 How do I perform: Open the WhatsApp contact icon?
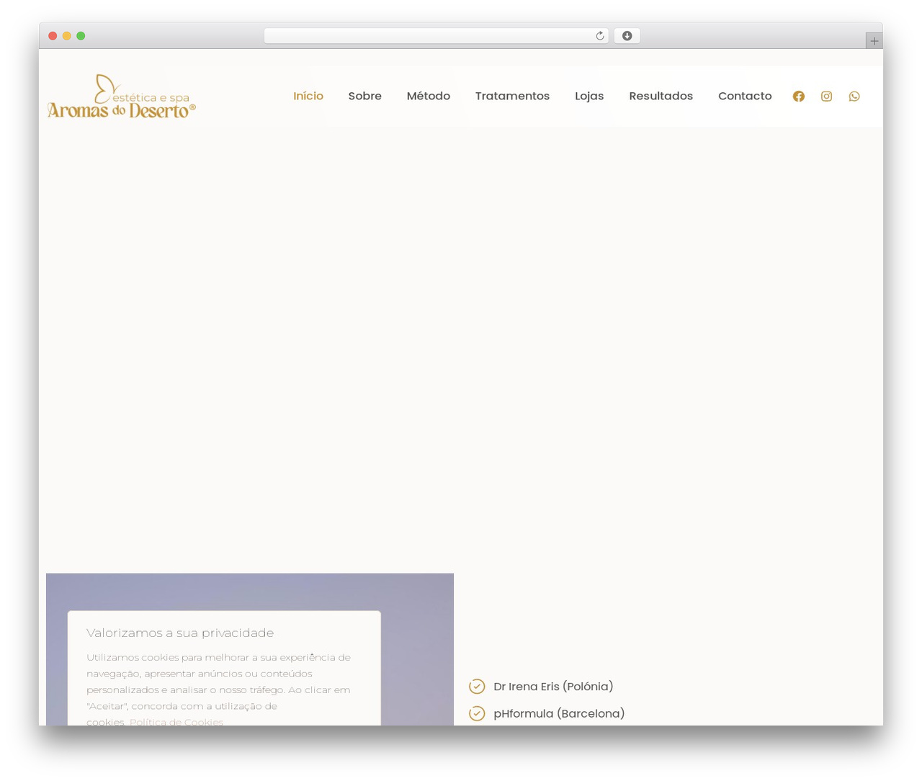854,97
